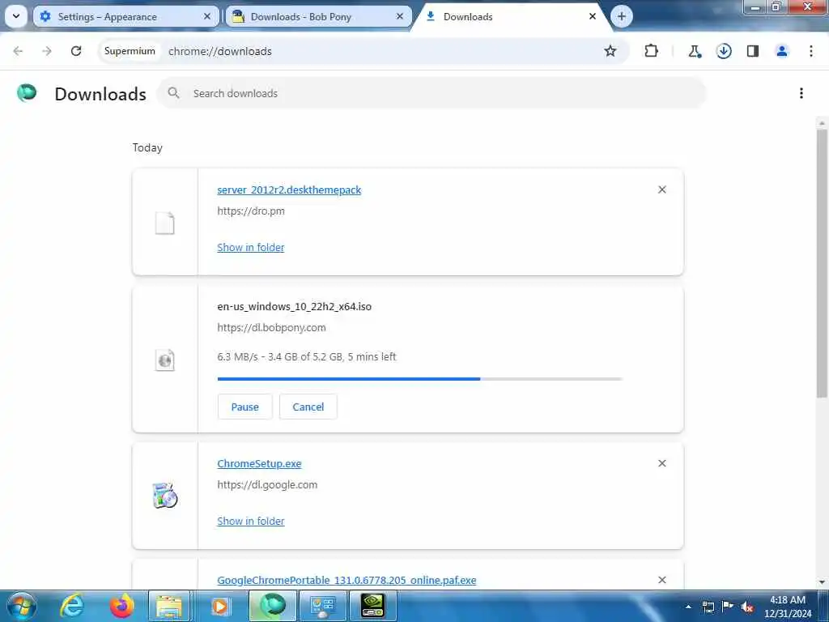The image size is (829, 622).
Task: Cancel the Windows 10 ISO download
Action: click(308, 407)
